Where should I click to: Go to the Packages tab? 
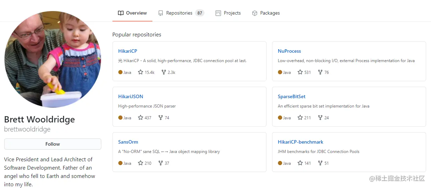tap(266, 13)
